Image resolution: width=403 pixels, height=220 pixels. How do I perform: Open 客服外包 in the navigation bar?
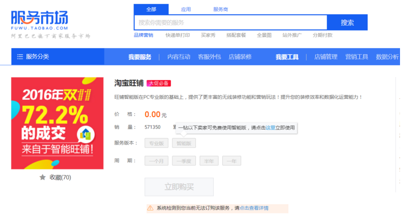coord(209,57)
